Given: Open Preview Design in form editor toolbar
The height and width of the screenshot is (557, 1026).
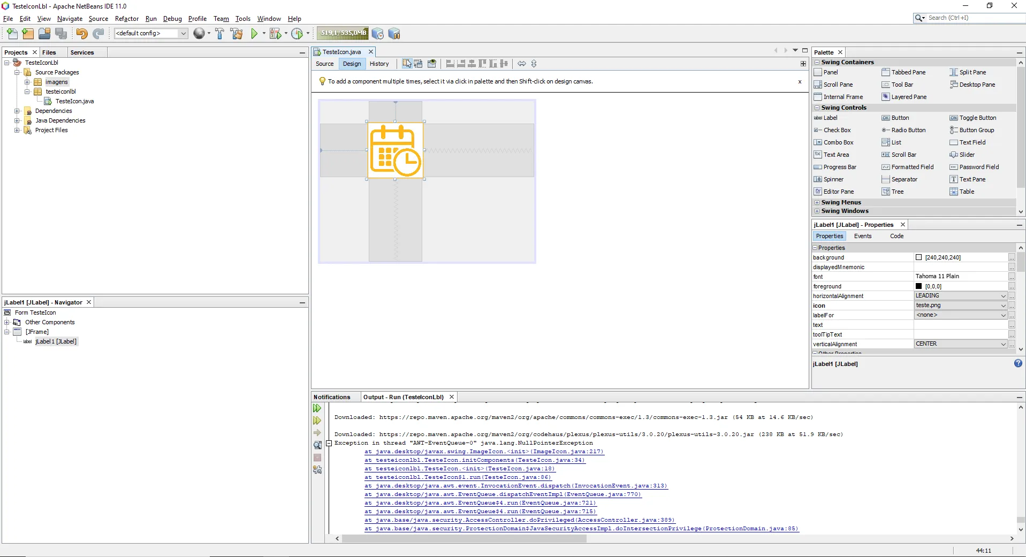Looking at the screenshot, I should click(x=432, y=64).
